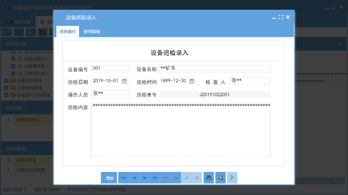Image resolution: width=348 pixels, height=195 pixels.
Task: Open the 巡检日期 calendar picker
Action: pyautogui.click(x=125, y=81)
